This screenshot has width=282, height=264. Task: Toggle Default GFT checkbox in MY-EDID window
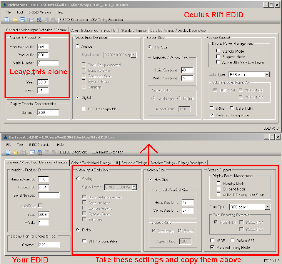click(x=232, y=240)
